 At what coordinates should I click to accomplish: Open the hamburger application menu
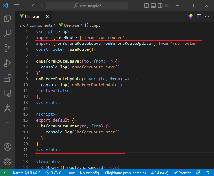pyautogui.click(x=17, y=6)
